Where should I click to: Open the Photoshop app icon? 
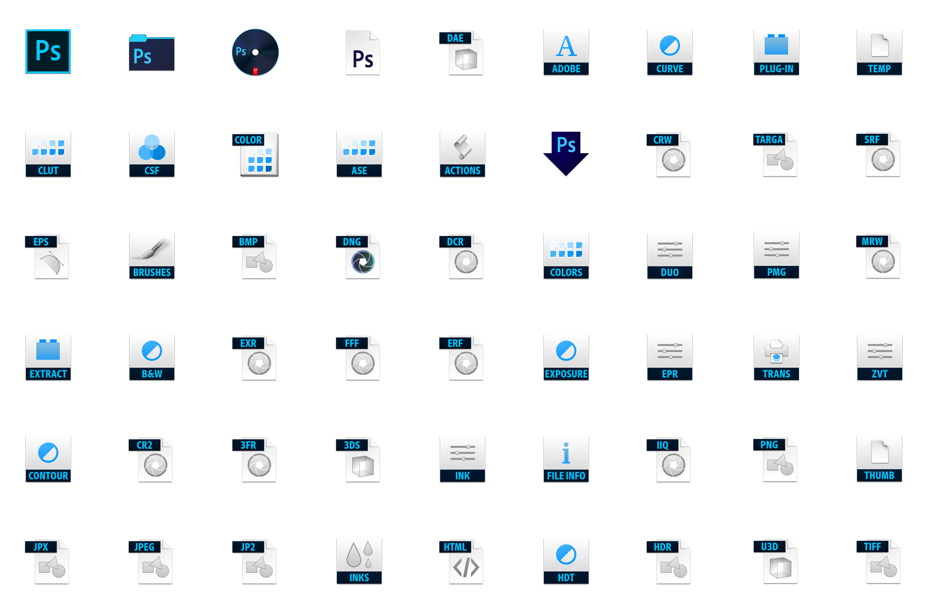click(x=48, y=51)
